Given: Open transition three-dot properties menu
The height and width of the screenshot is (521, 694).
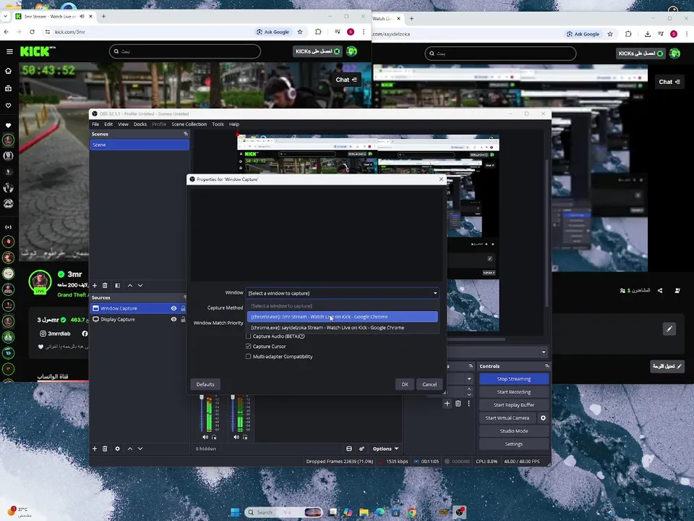Looking at the screenshot, I should (x=468, y=403).
